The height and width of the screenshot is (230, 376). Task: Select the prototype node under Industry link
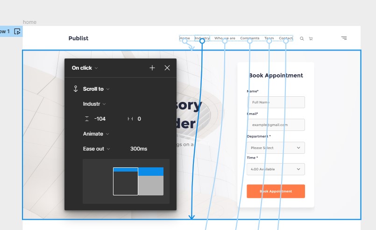coord(202,41)
